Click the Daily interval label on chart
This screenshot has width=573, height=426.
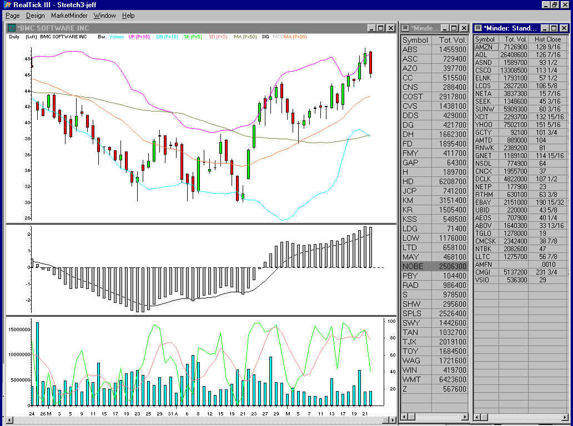coord(14,37)
